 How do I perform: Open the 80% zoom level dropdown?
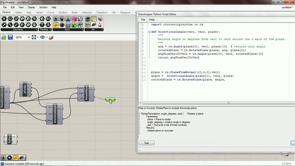[x=29, y=37]
